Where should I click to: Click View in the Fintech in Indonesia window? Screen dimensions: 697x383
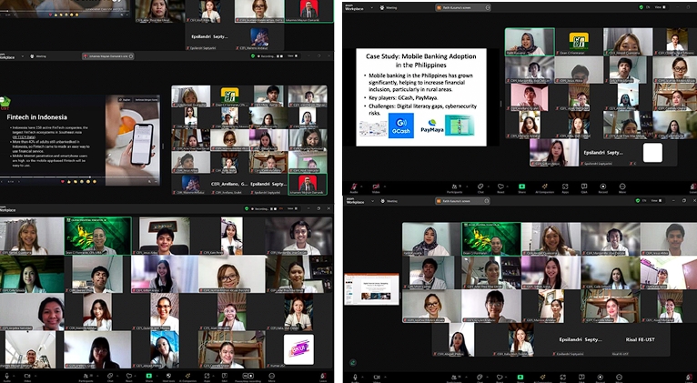(x=291, y=56)
